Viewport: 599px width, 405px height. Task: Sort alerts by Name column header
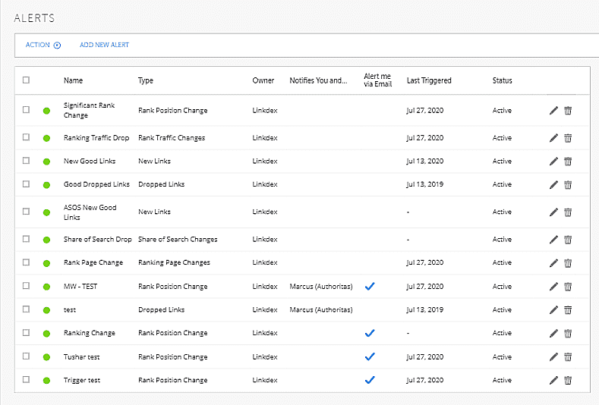click(73, 80)
